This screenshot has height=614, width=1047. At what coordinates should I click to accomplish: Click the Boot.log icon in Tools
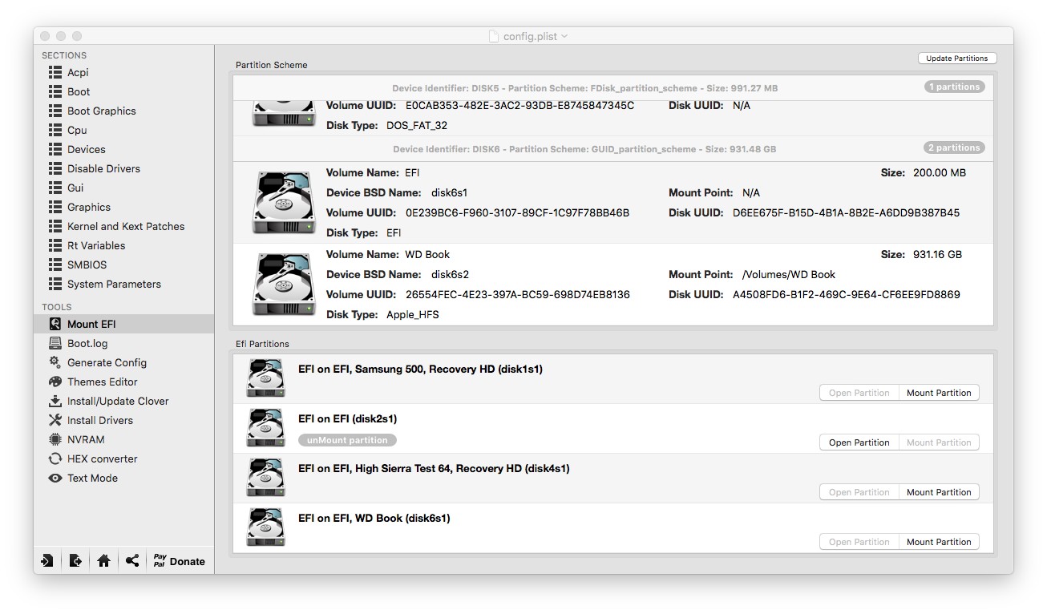coord(55,343)
